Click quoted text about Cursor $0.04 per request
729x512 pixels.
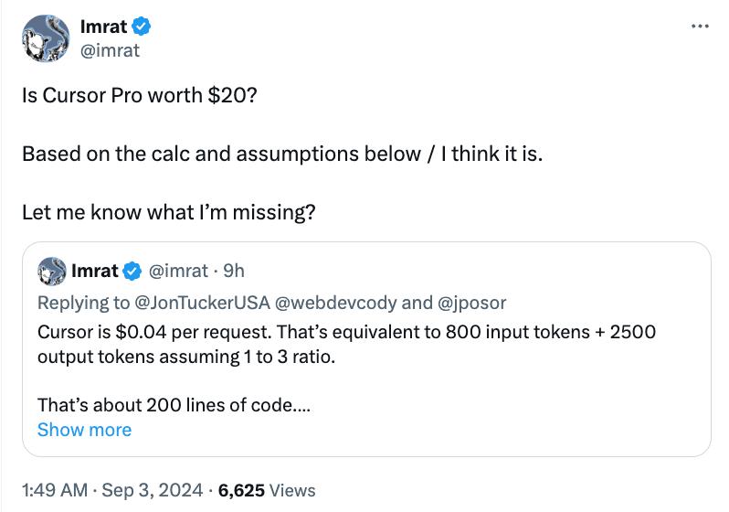(x=346, y=345)
